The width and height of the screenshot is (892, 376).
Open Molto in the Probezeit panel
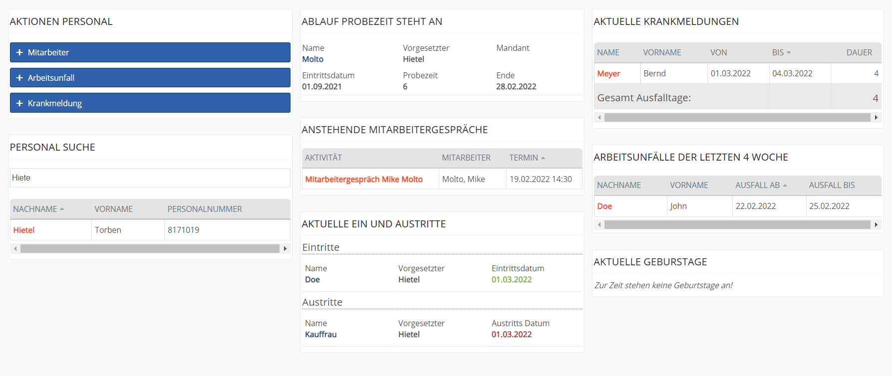coord(313,59)
